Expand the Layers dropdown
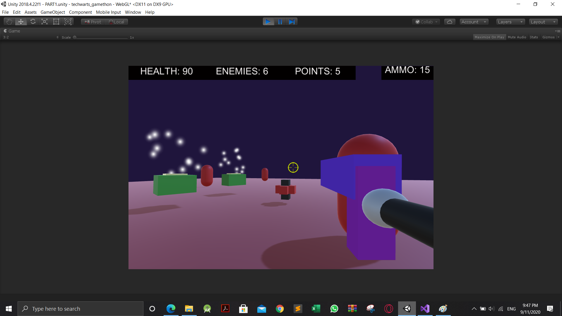562x316 pixels. pos(510,22)
